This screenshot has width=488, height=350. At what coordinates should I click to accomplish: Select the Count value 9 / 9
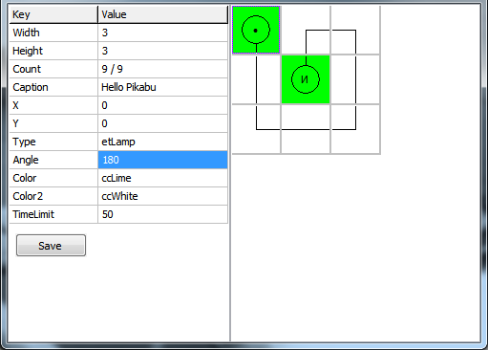click(163, 69)
